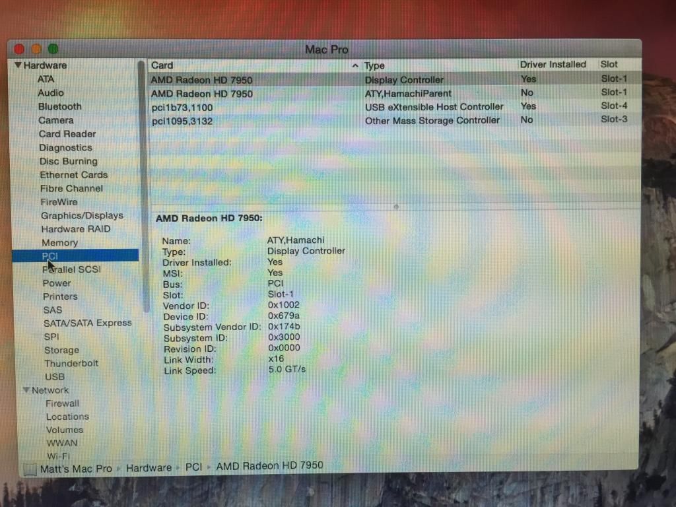Click the sidebar vertical scrollbar
676x507 pixels.
tap(143, 186)
